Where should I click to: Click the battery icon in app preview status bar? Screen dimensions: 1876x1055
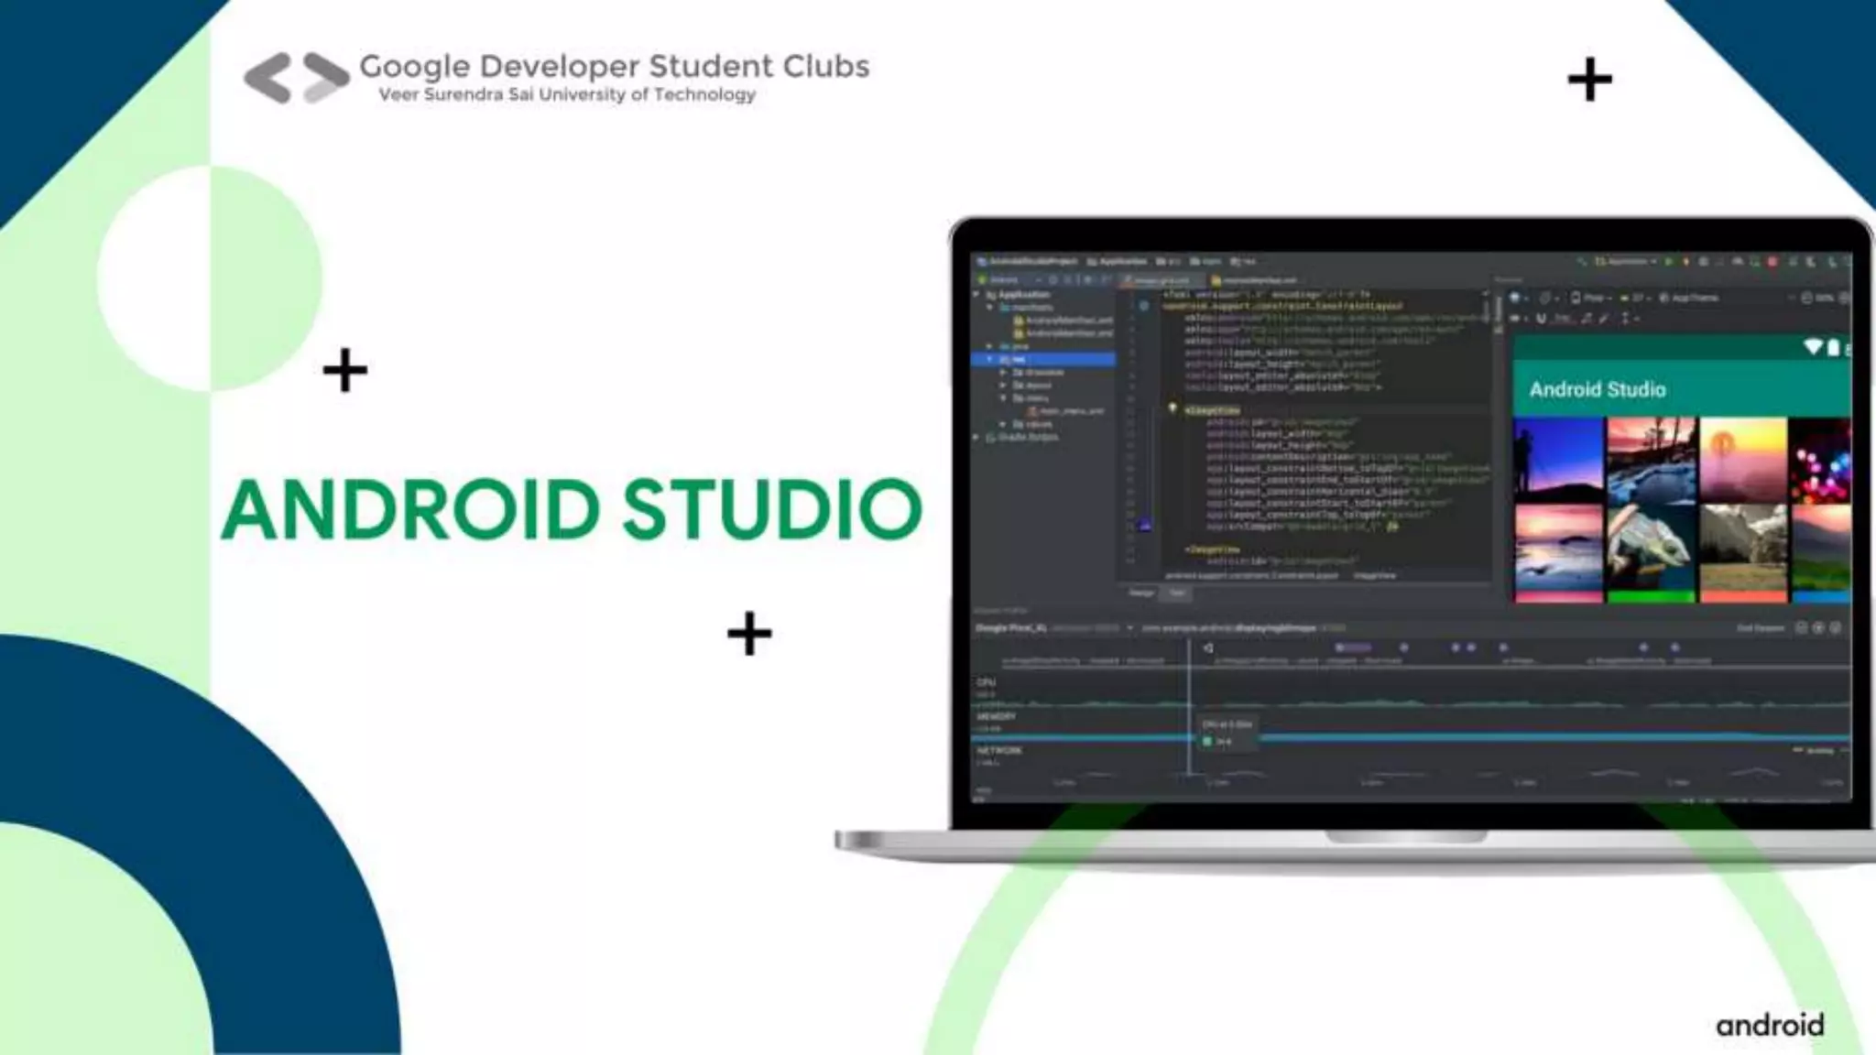pos(1833,347)
